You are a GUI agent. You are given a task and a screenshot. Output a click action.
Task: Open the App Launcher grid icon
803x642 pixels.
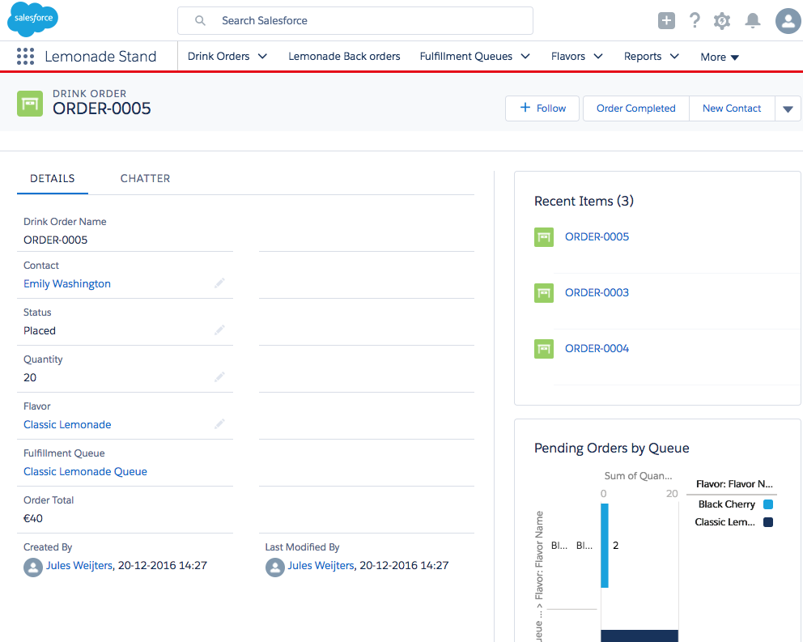25,57
